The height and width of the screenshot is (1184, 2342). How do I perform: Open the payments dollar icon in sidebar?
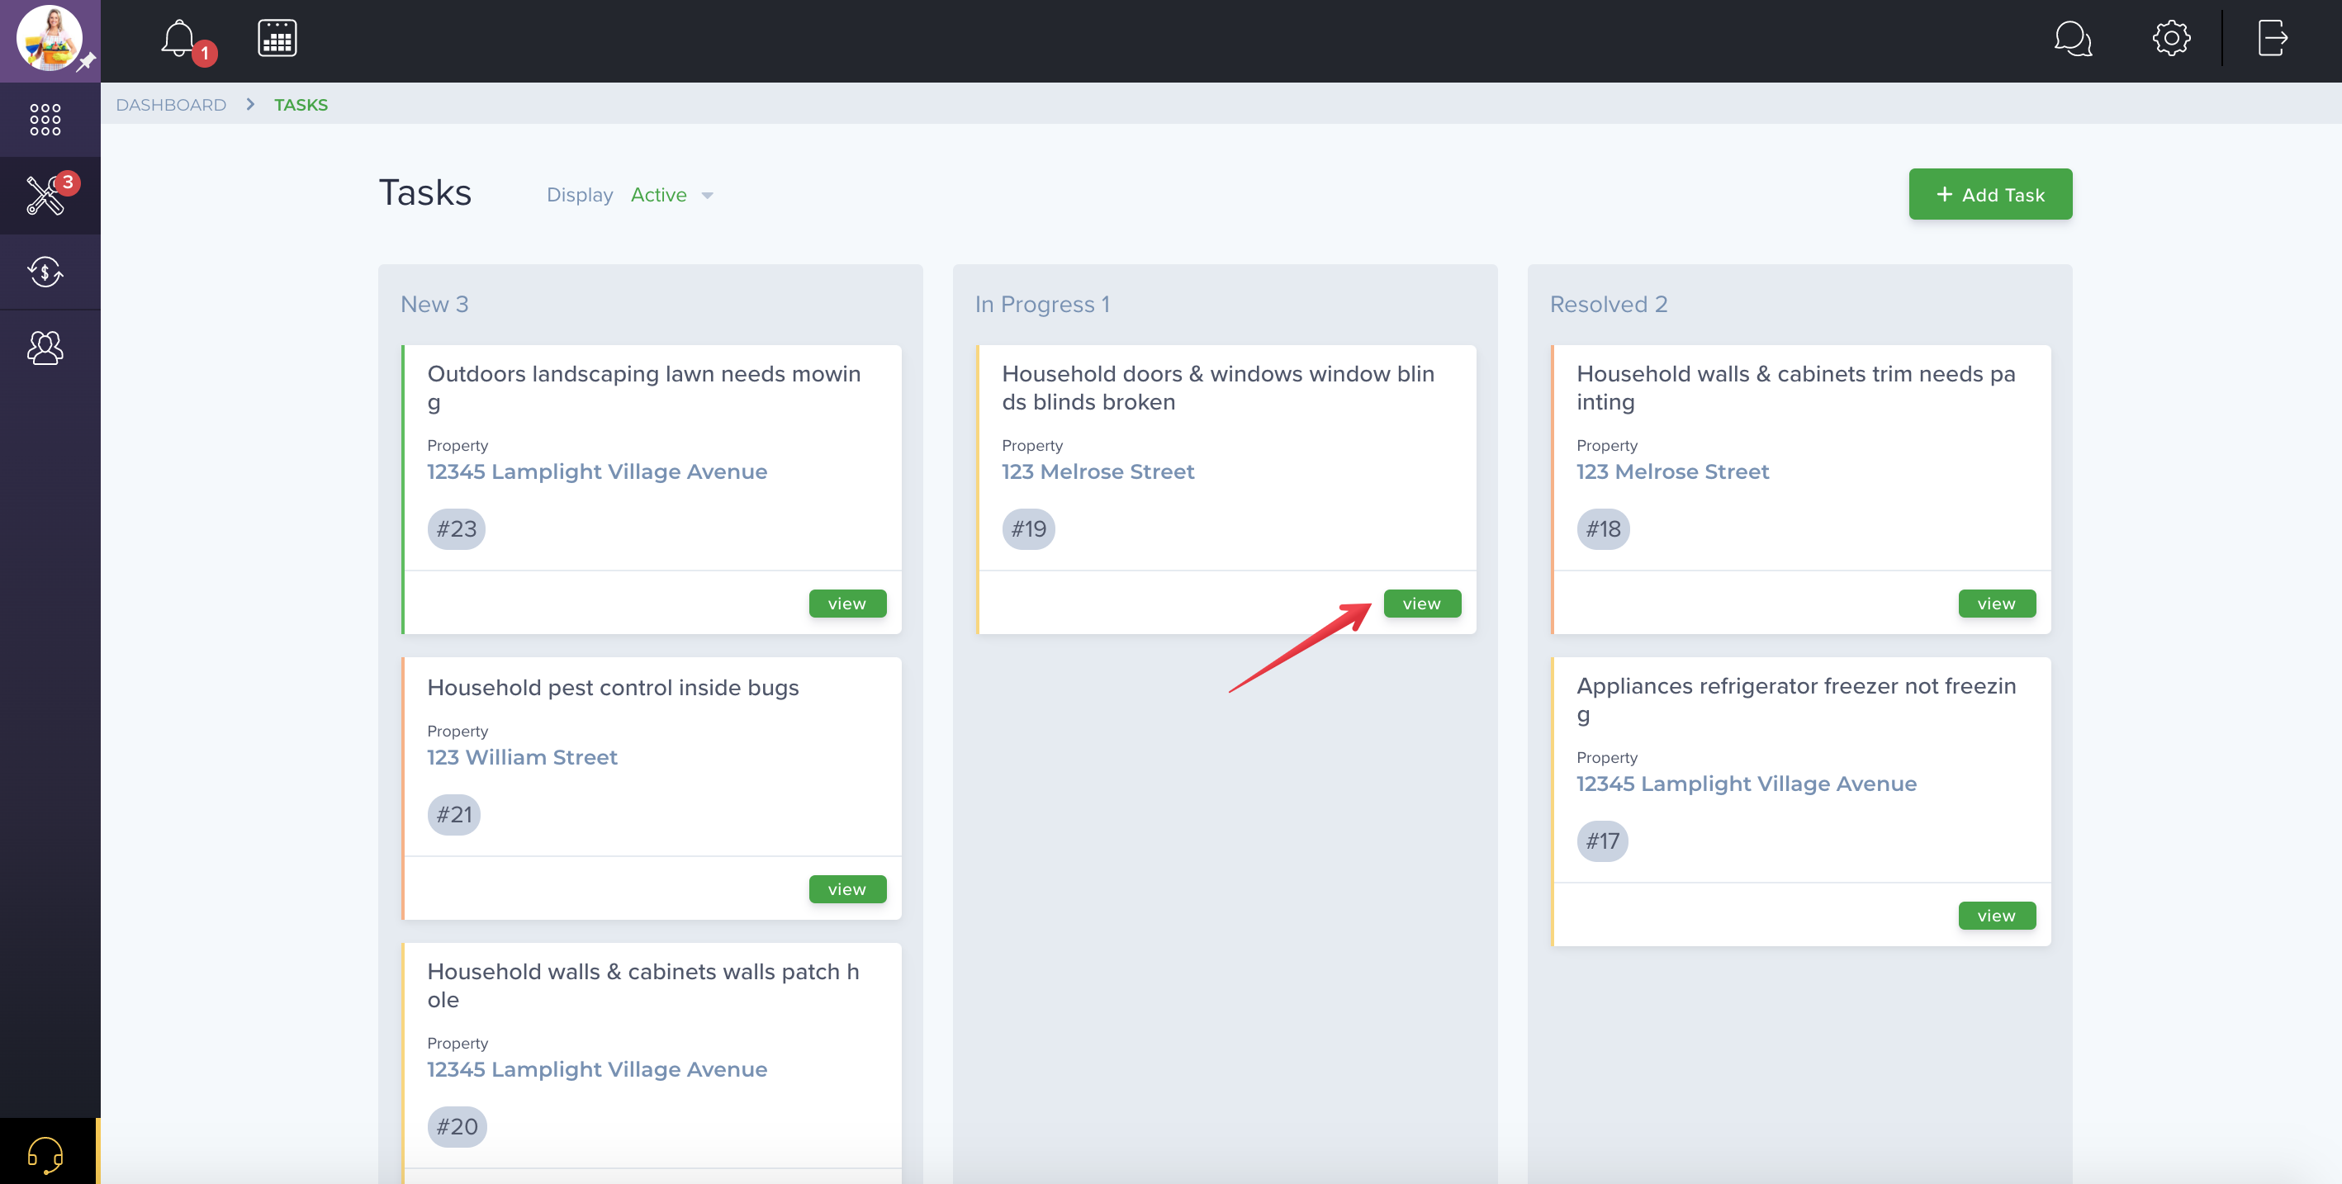(45, 272)
